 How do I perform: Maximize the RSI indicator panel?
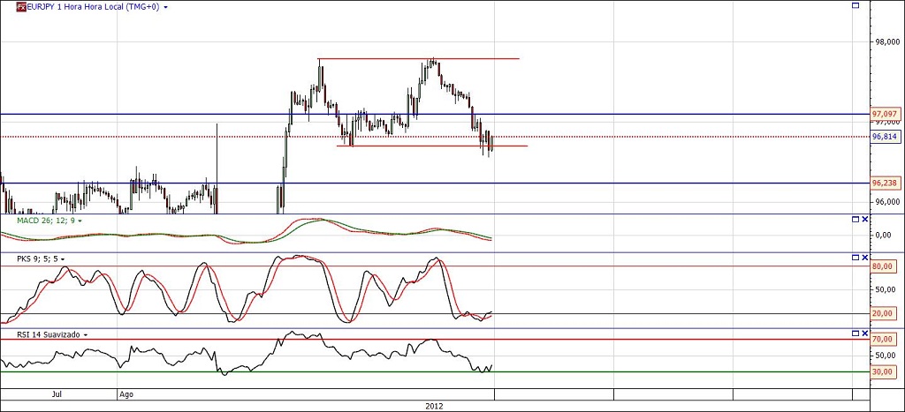coord(856,333)
